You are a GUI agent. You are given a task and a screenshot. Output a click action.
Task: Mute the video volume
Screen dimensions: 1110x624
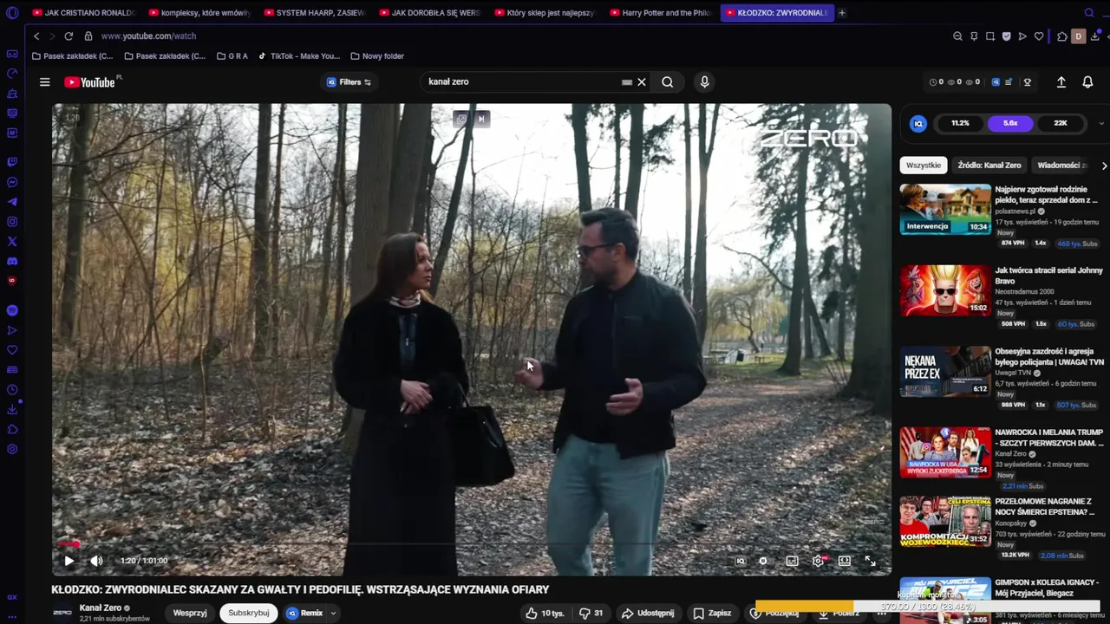click(x=96, y=561)
